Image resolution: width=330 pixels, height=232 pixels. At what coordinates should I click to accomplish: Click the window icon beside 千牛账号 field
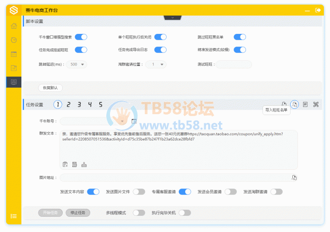134,121
